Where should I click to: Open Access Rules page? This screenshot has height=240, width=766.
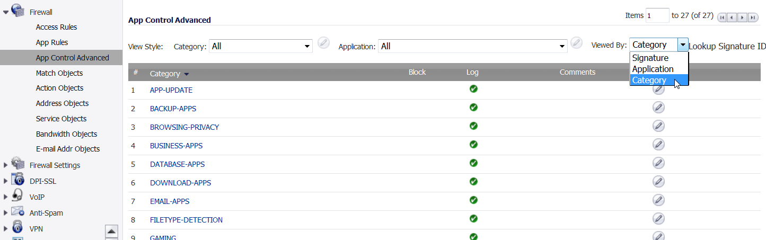coord(56,27)
